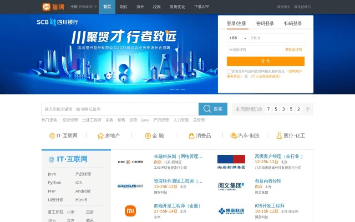
Task: Click hot search term 采购
Action: [109, 120]
